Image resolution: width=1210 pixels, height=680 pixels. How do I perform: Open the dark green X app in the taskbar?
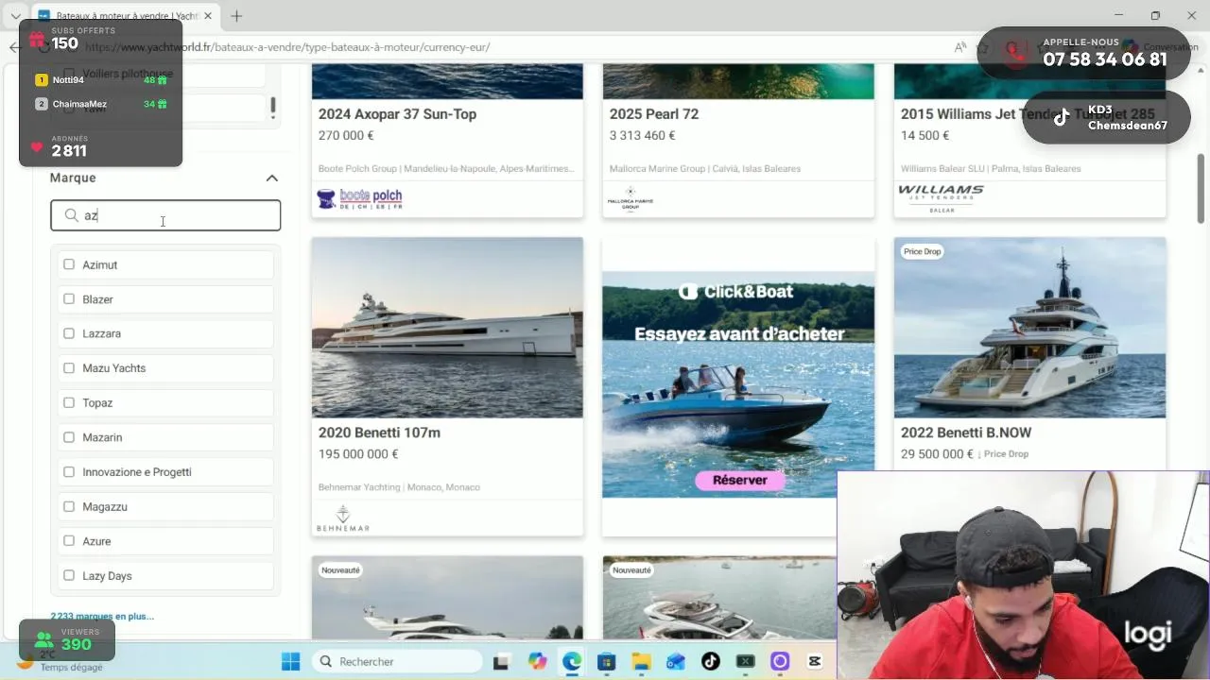(x=745, y=661)
